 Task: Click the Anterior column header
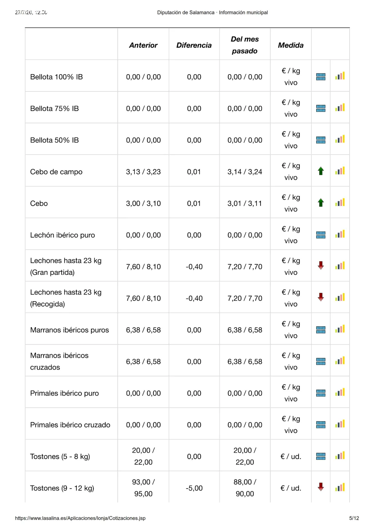143,45
